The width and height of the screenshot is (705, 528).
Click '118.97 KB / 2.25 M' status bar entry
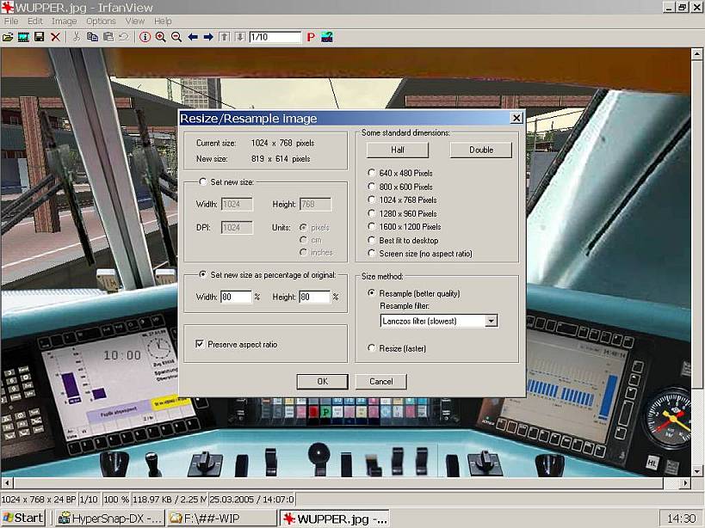[x=170, y=500]
